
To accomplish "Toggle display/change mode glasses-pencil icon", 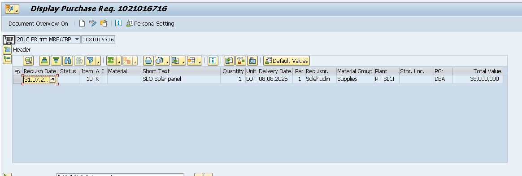I will (92, 23).
